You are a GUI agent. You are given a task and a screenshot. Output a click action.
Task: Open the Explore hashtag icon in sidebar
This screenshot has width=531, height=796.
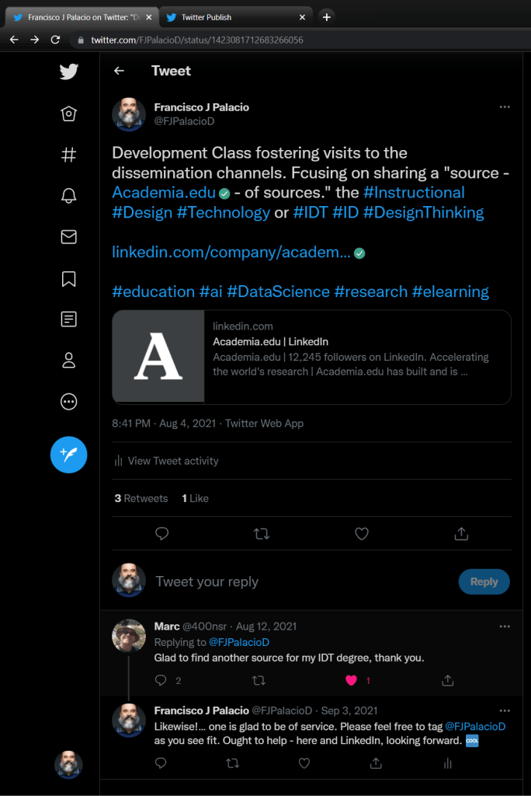pyautogui.click(x=68, y=155)
